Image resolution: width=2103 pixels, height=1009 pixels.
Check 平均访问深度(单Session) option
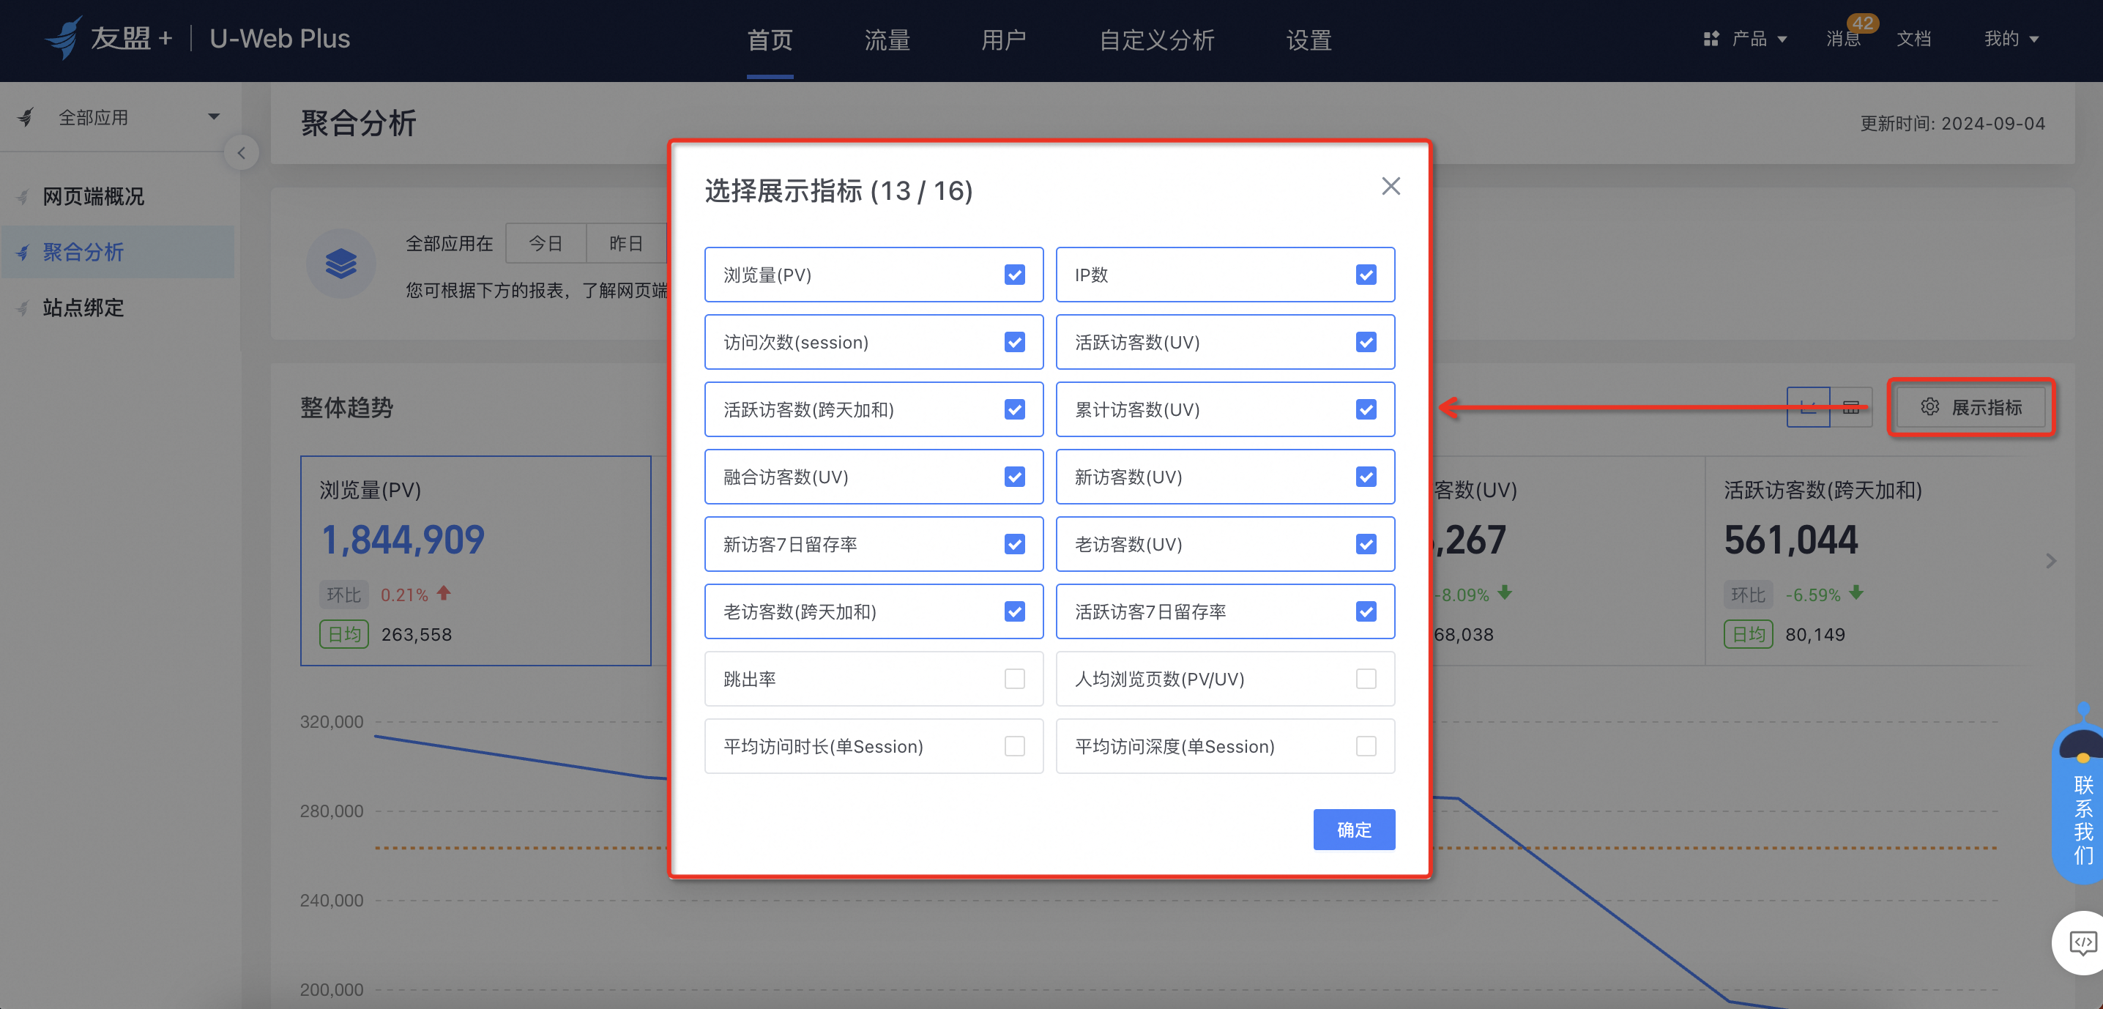pos(1366,746)
